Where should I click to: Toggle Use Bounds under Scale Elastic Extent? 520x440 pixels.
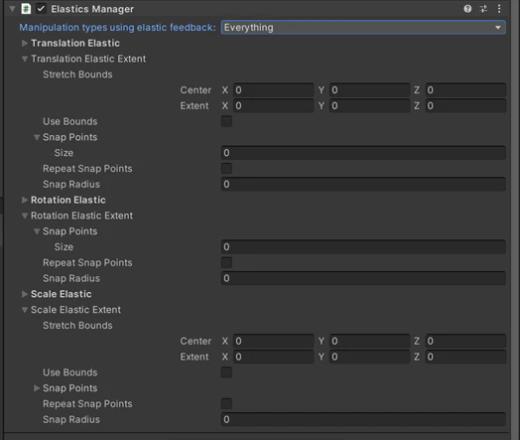pos(226,372)
